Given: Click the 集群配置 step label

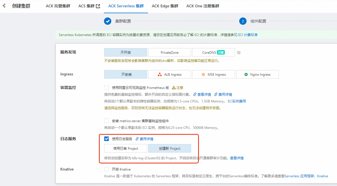Looking at the screenshot, I should tap(123, 21).
